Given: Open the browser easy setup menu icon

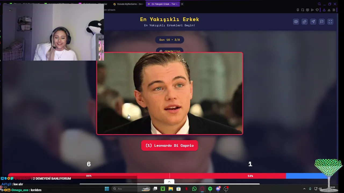Looking at the screenshot, I should [x=334, y=10].
